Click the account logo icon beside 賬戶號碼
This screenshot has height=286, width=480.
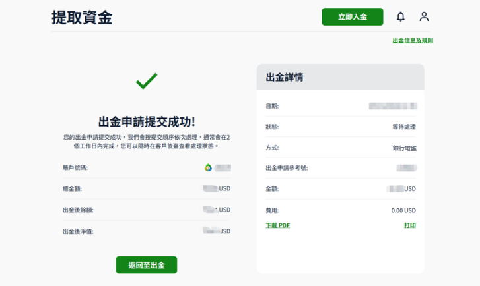click(x=208, y=167)
